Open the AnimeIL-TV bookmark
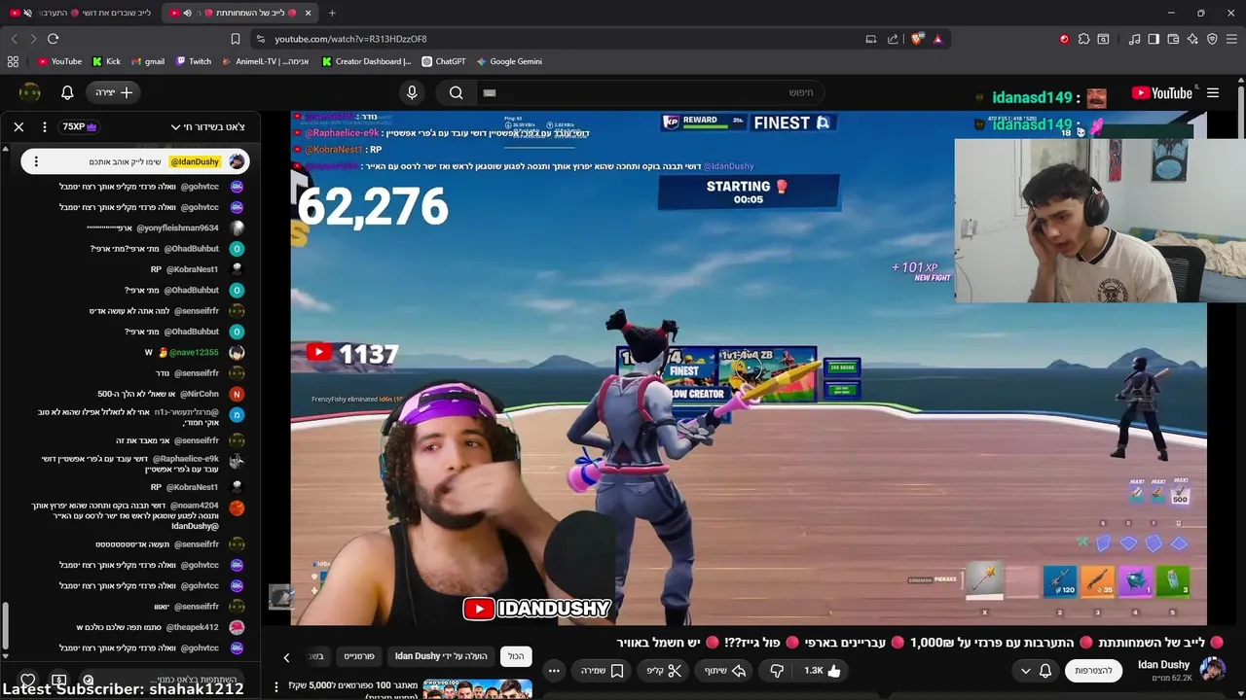Viewport: 1246px width, 700px height. (x=266, y=61)
